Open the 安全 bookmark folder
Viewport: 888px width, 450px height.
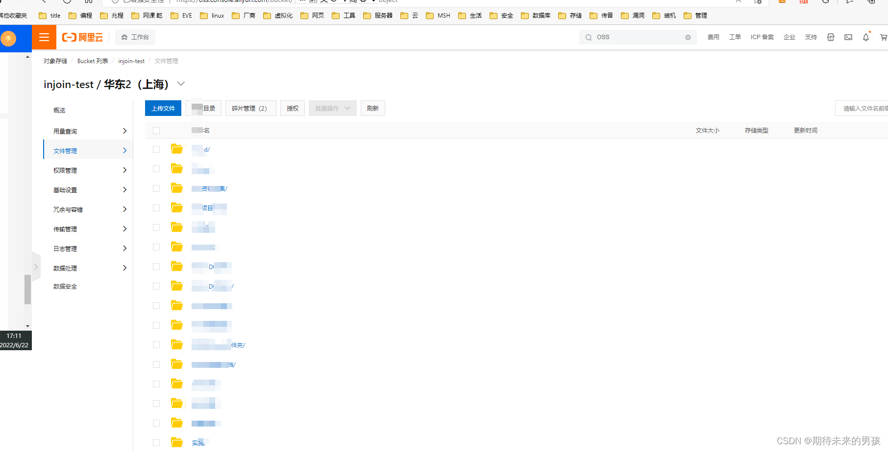[x=501, y=16]
